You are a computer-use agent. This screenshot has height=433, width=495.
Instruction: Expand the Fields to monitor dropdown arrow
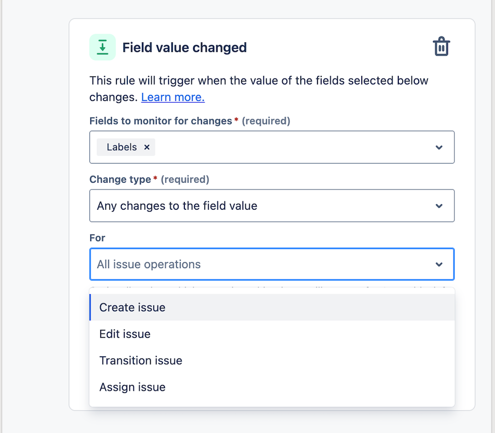439,147
